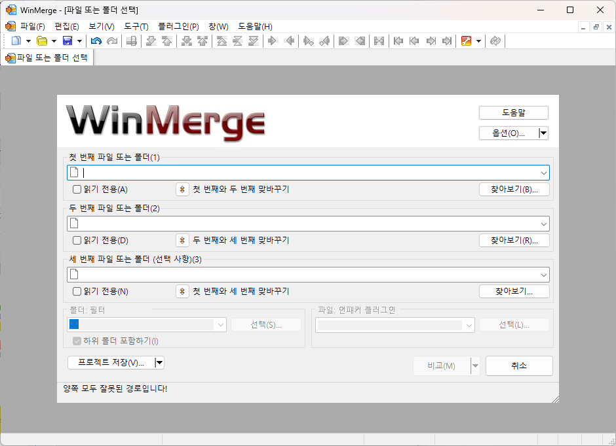Open the first file path history dropdown

[x=544, y=173]
